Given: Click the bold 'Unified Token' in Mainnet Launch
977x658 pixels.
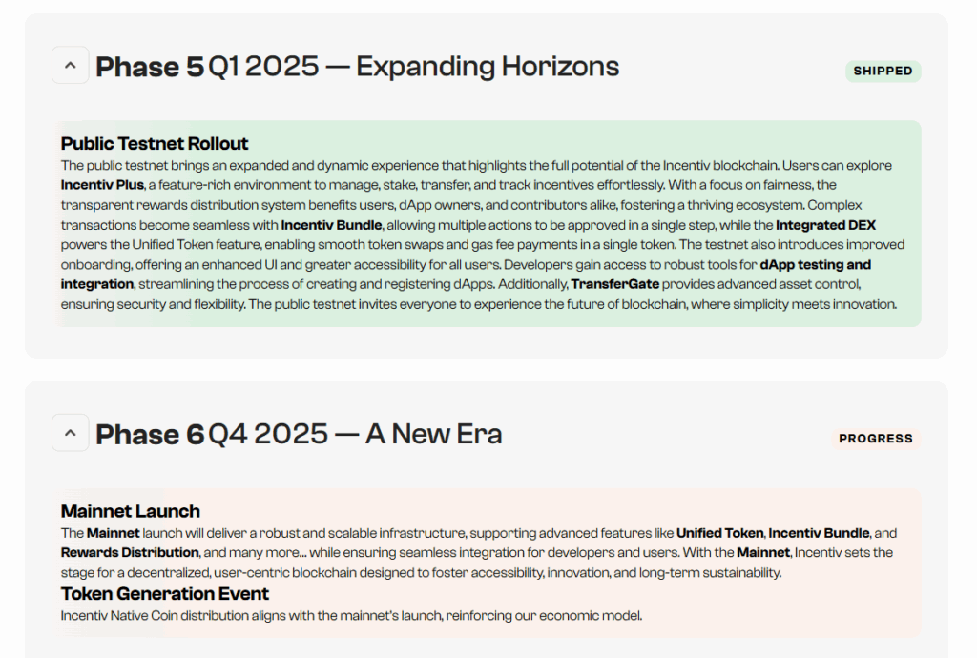Looking at the screenshot, I should point(720,533).
